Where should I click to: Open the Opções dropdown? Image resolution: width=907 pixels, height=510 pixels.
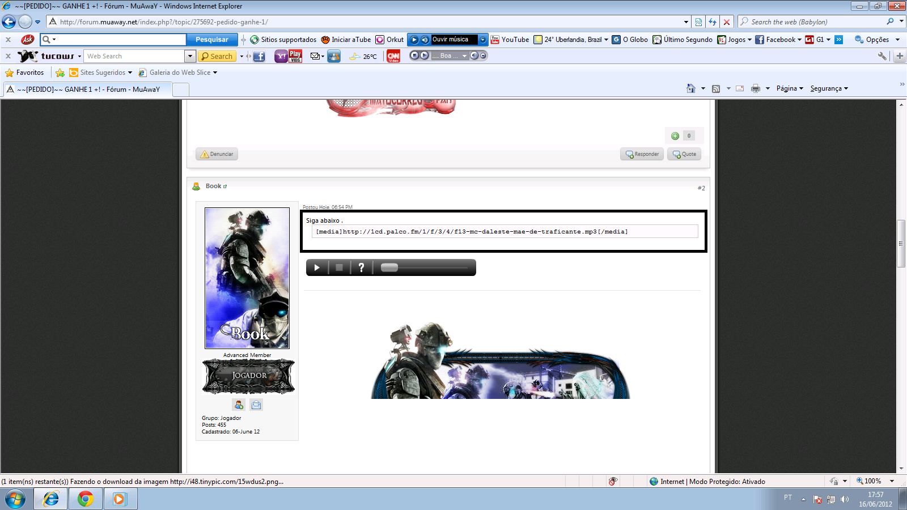click(x=897, y=40)
